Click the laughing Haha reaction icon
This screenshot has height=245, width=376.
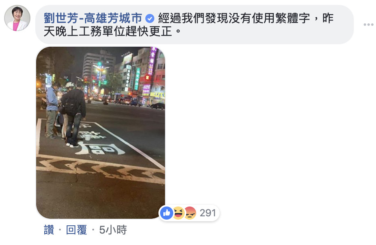[x=179, y=213]
